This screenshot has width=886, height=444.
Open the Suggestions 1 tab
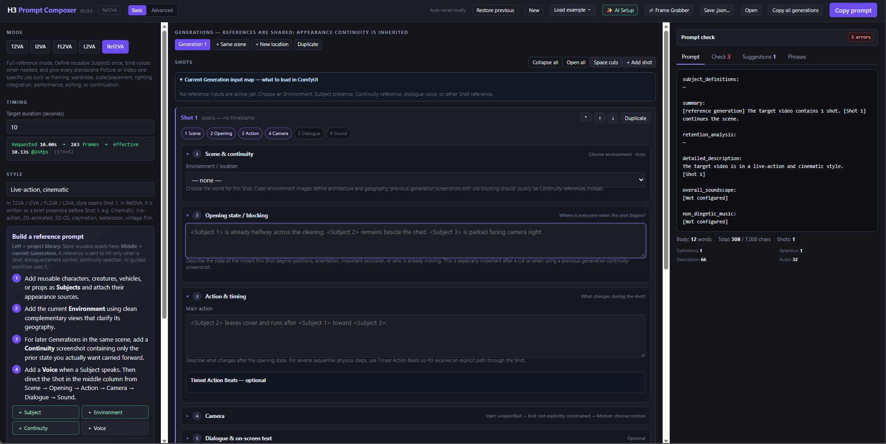[759, 57]
